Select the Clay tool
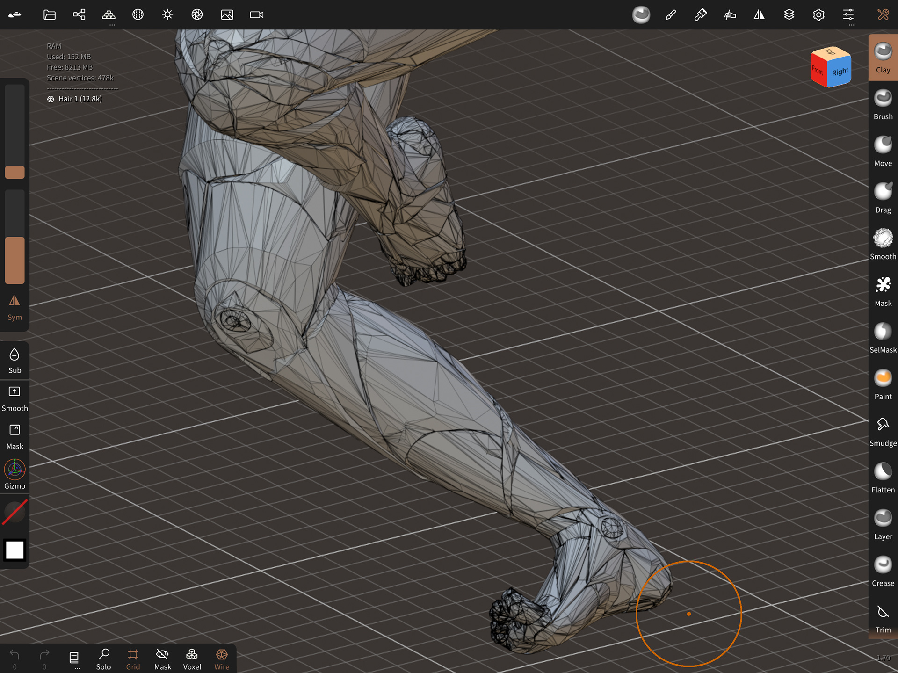 point(883,58)
